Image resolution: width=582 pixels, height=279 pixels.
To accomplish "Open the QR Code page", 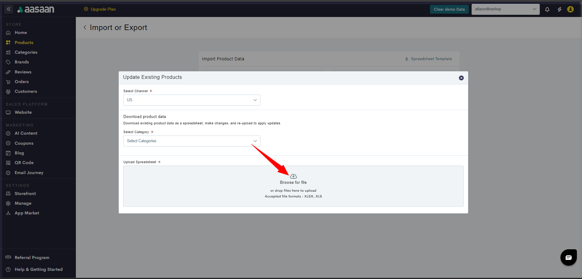I will pyautogui.click(x=24, y=163).
